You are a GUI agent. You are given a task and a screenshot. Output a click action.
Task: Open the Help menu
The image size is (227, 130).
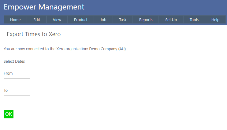point(215,20)
